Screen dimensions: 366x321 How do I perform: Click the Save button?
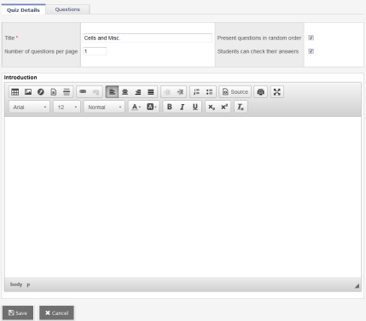[18, 312]
